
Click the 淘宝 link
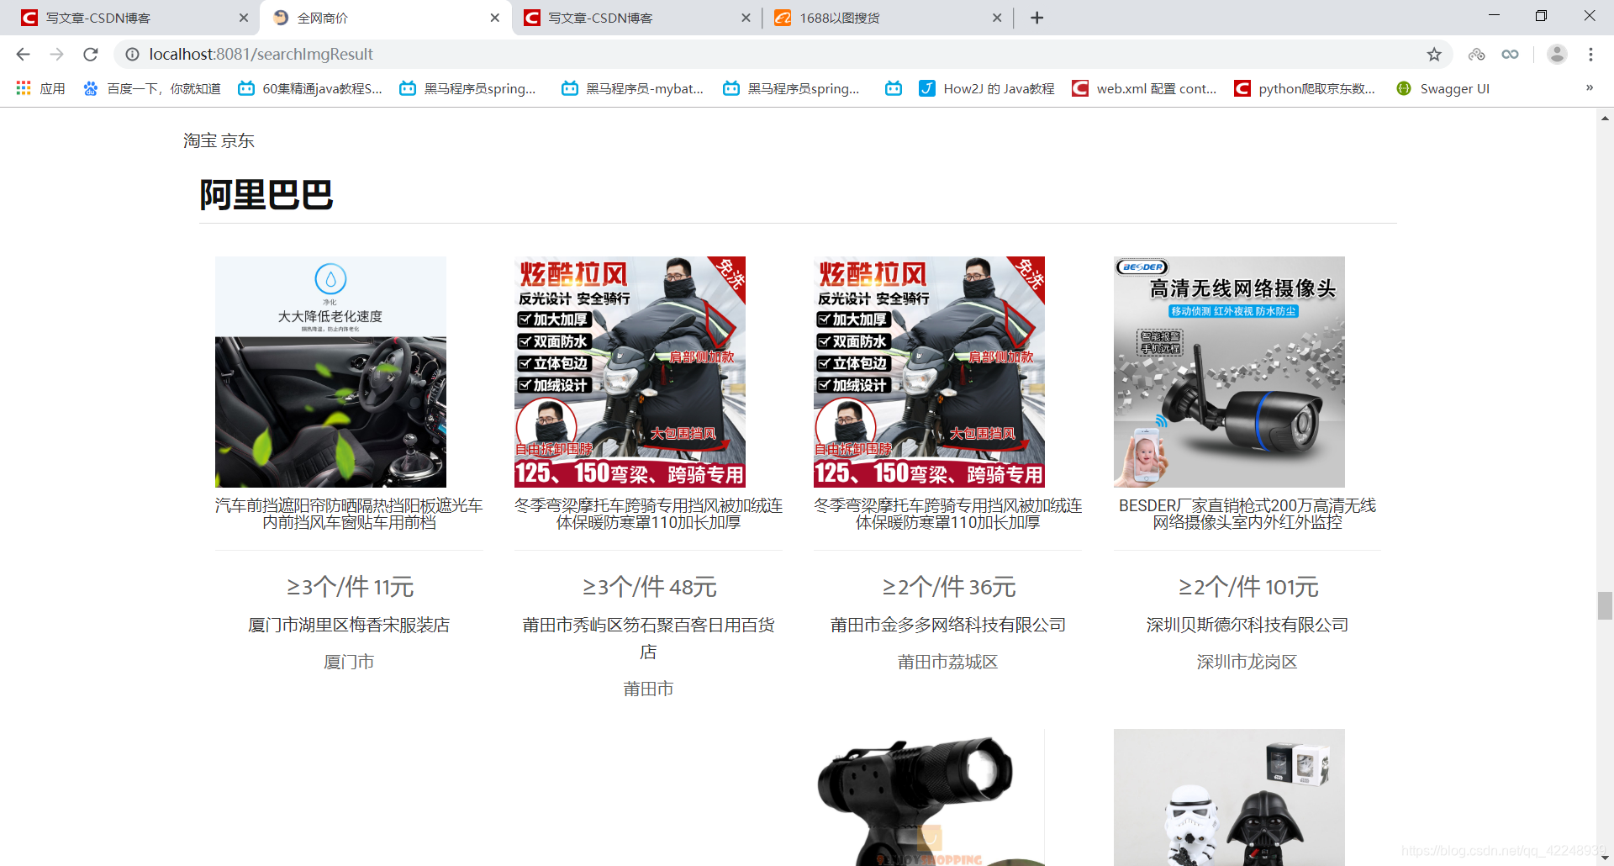click(x=200, y=140)
